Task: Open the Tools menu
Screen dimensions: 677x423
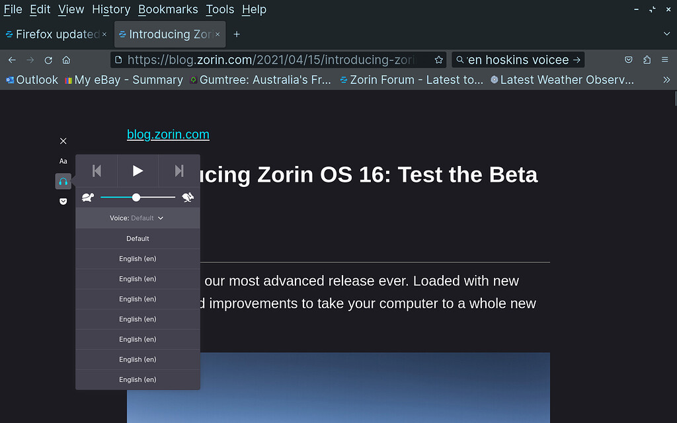Action: (219, 9)
